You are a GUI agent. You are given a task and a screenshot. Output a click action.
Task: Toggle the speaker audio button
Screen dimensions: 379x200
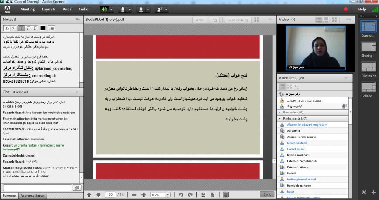(104, 9)
